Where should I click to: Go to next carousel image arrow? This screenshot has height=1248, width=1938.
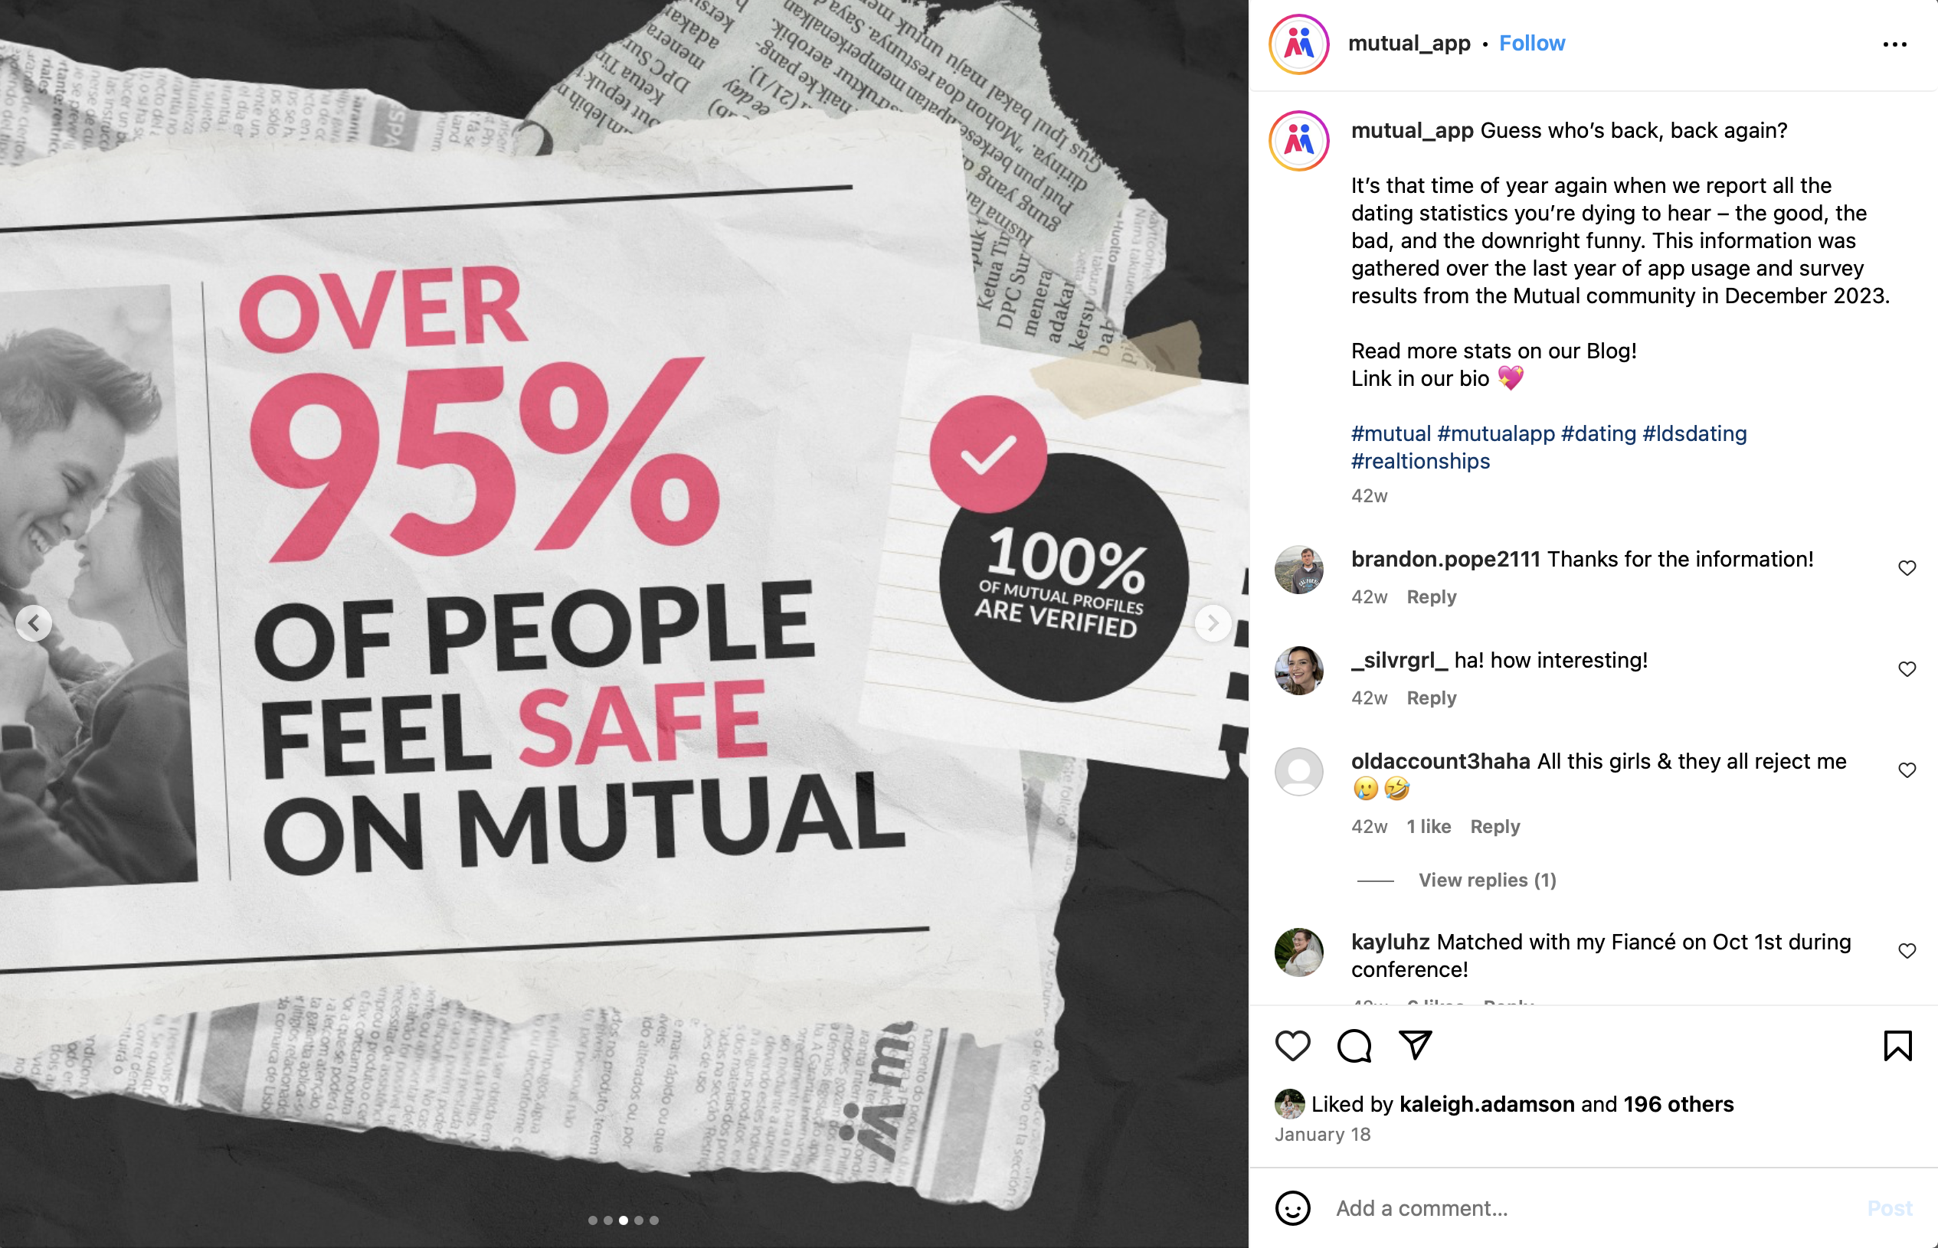[1213, 622]
